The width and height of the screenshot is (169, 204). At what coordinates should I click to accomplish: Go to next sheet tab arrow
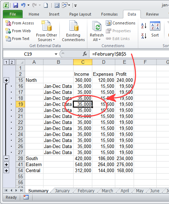click(x=16, y=191)
